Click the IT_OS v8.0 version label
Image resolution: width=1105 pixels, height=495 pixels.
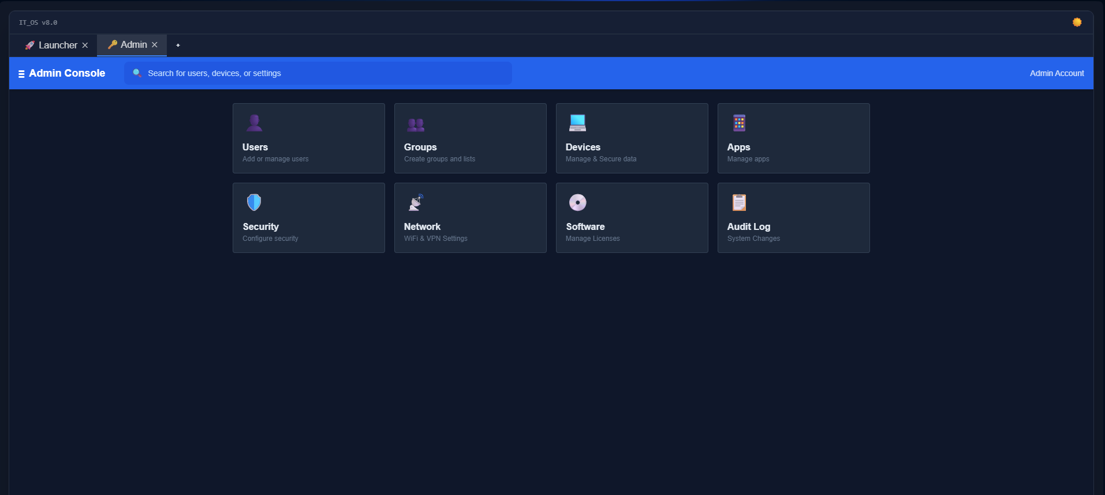click(x=38, y=22)
